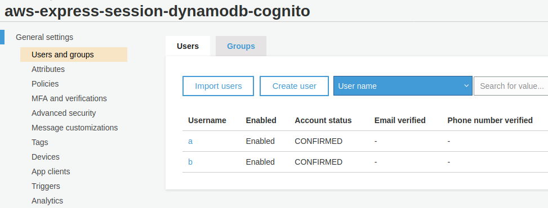This screenshot has height=208, width=548.
Task: Open Attributes settings
Action: click(x=48, y=69)
